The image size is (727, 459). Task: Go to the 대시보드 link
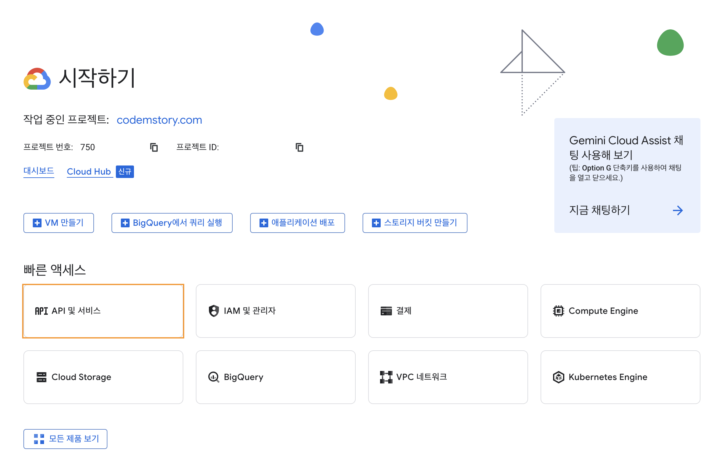click(x=39, y=171)
